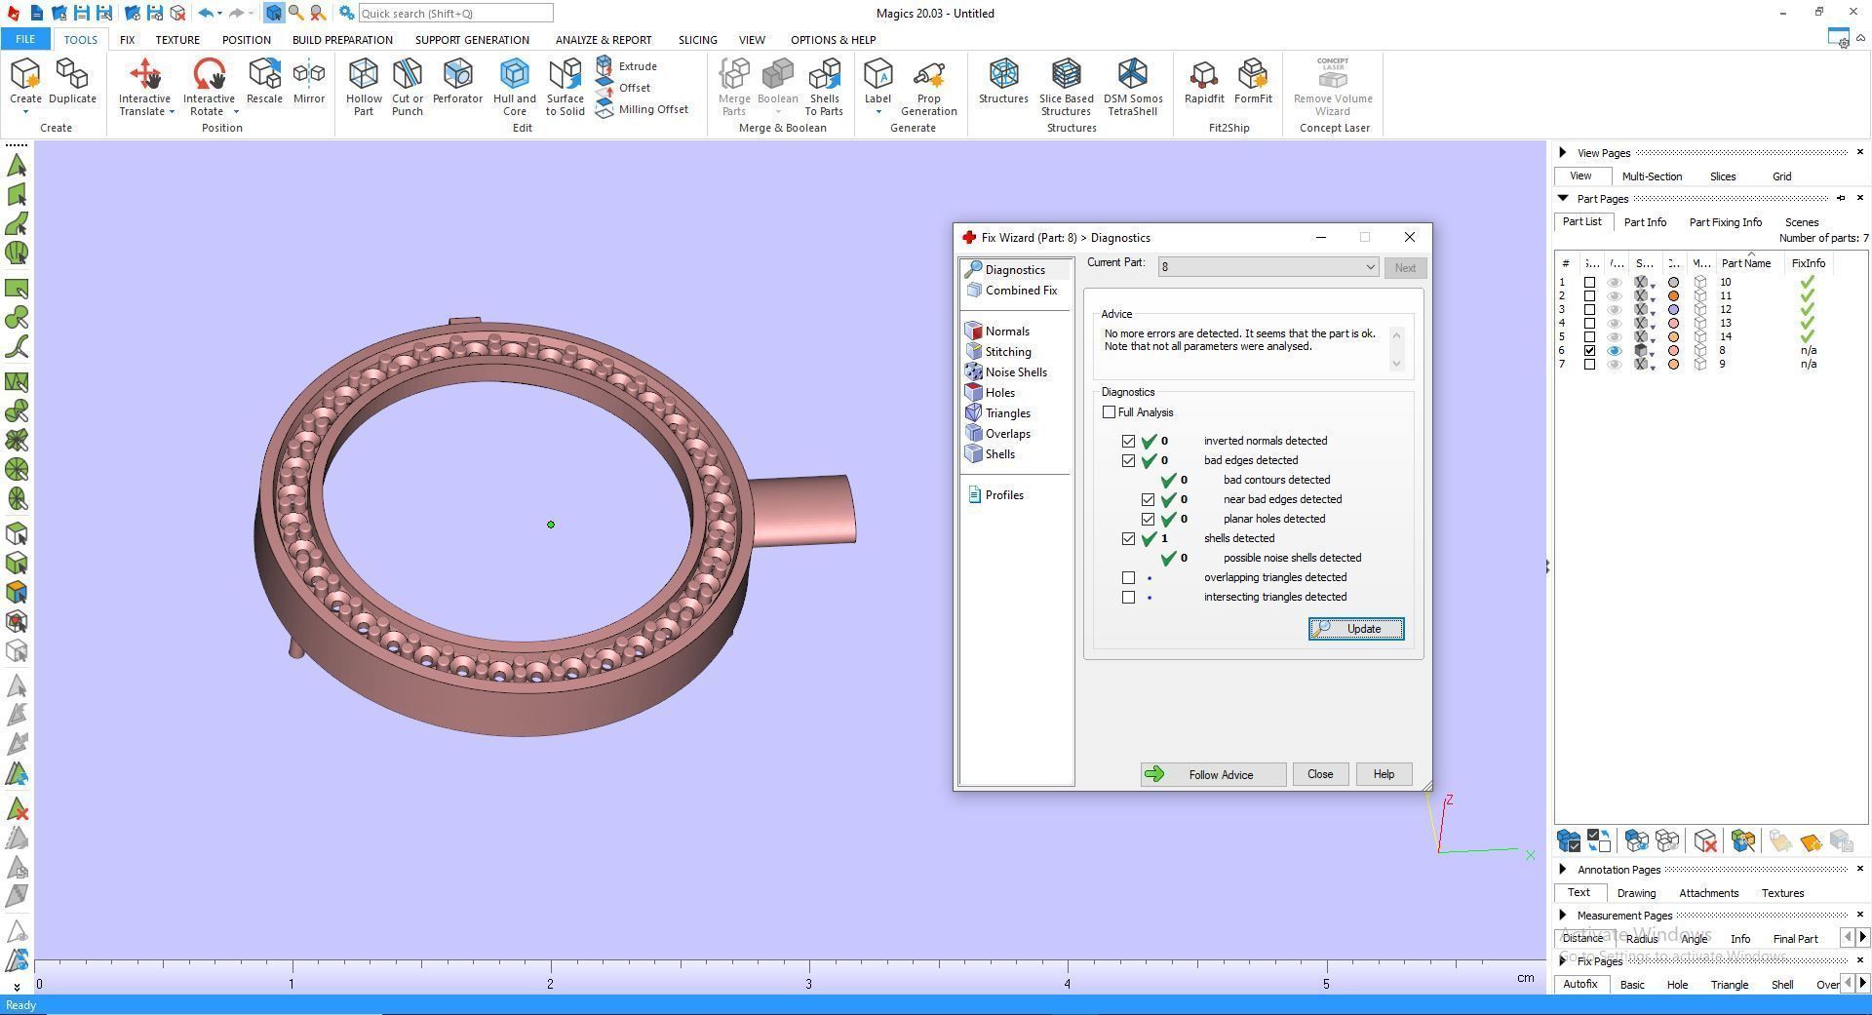Screen dimensions: 1872x1015
Task: Click the Update button
Action: (1356, 629)
